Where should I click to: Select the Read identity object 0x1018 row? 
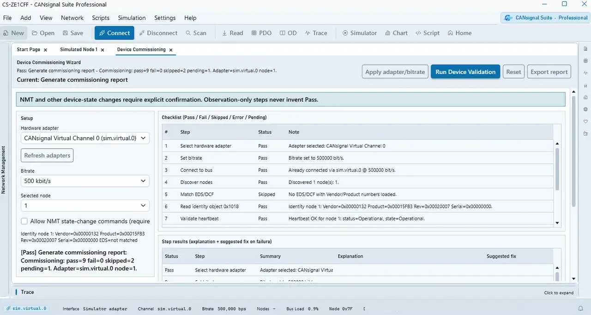358,206
